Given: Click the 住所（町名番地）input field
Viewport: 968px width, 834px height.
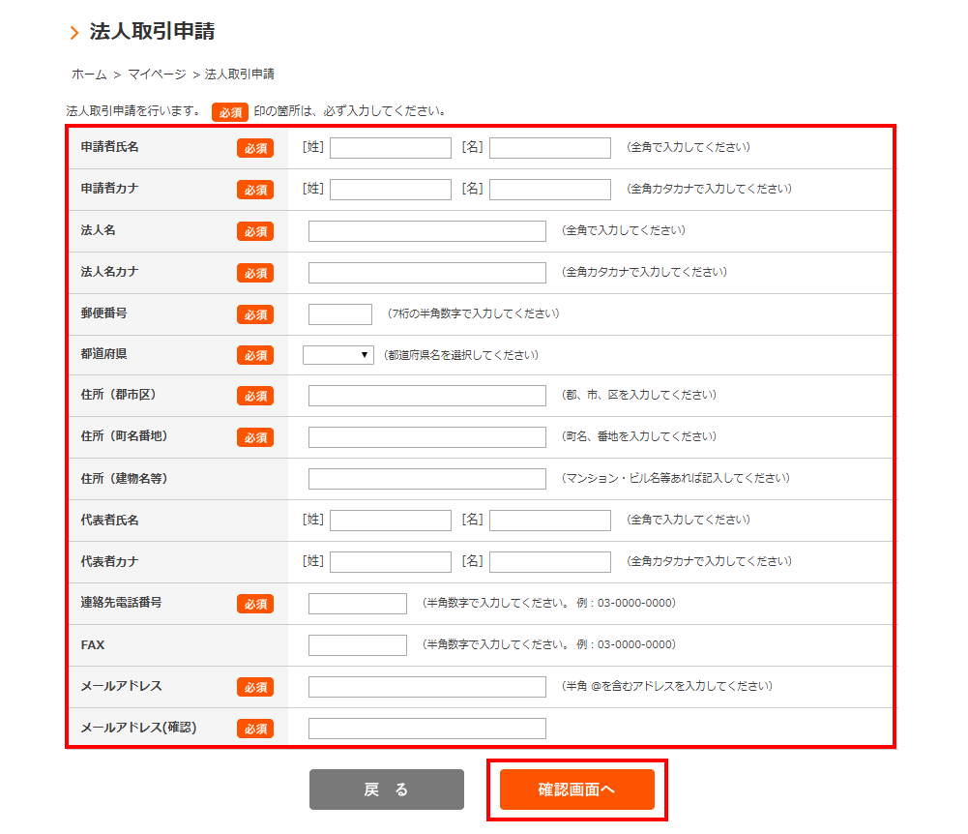Looking at the screenshot, I should click(426, 437).
